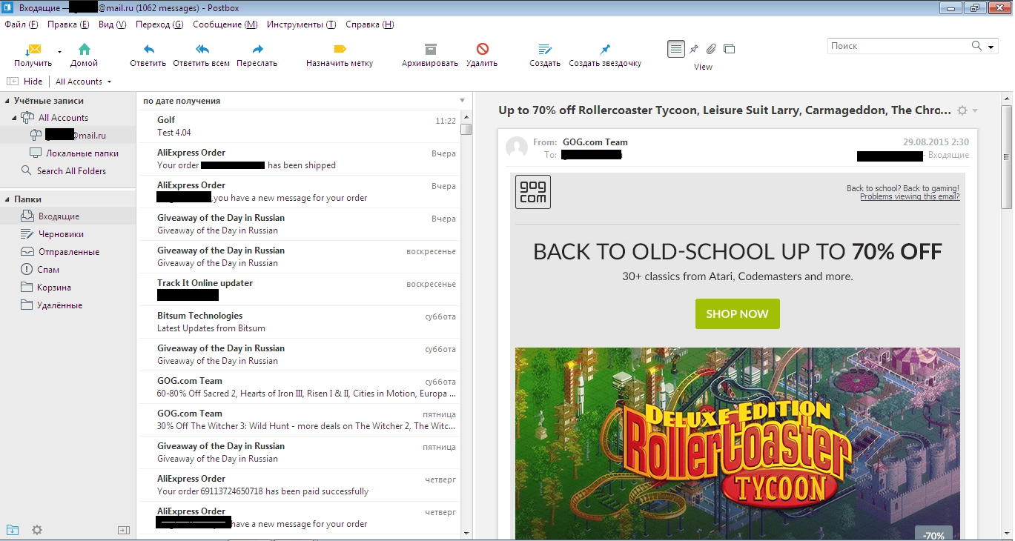
Task: Click the Входящие label in message header
Action: click(948, 156)
